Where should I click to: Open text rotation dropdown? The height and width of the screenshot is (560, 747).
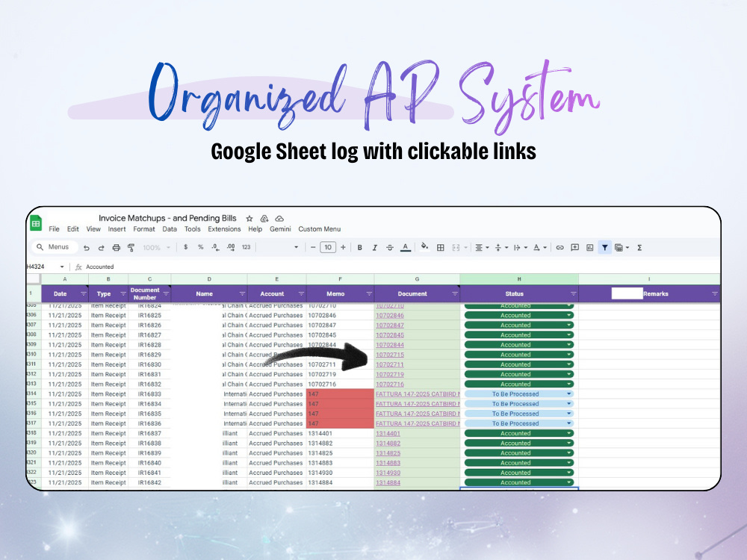point(539,248)
